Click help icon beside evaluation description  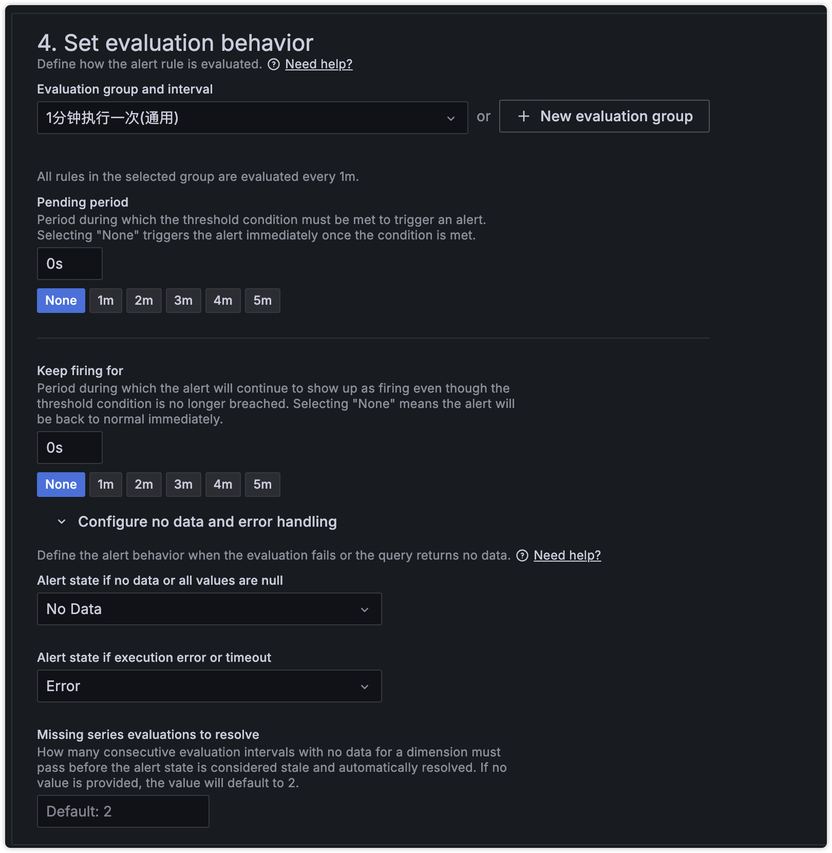click(x=274, y=64)
